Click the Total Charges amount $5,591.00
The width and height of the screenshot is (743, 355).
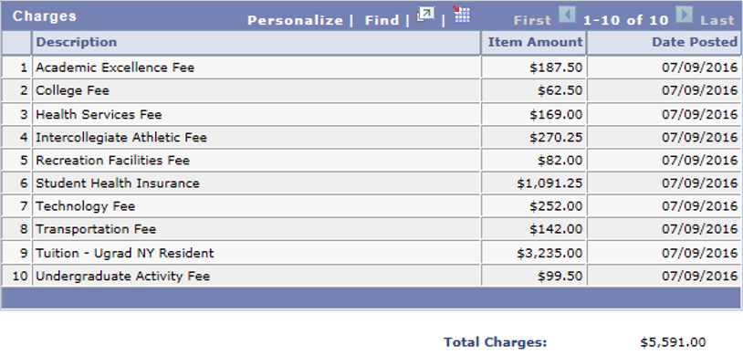coord(673,342)
